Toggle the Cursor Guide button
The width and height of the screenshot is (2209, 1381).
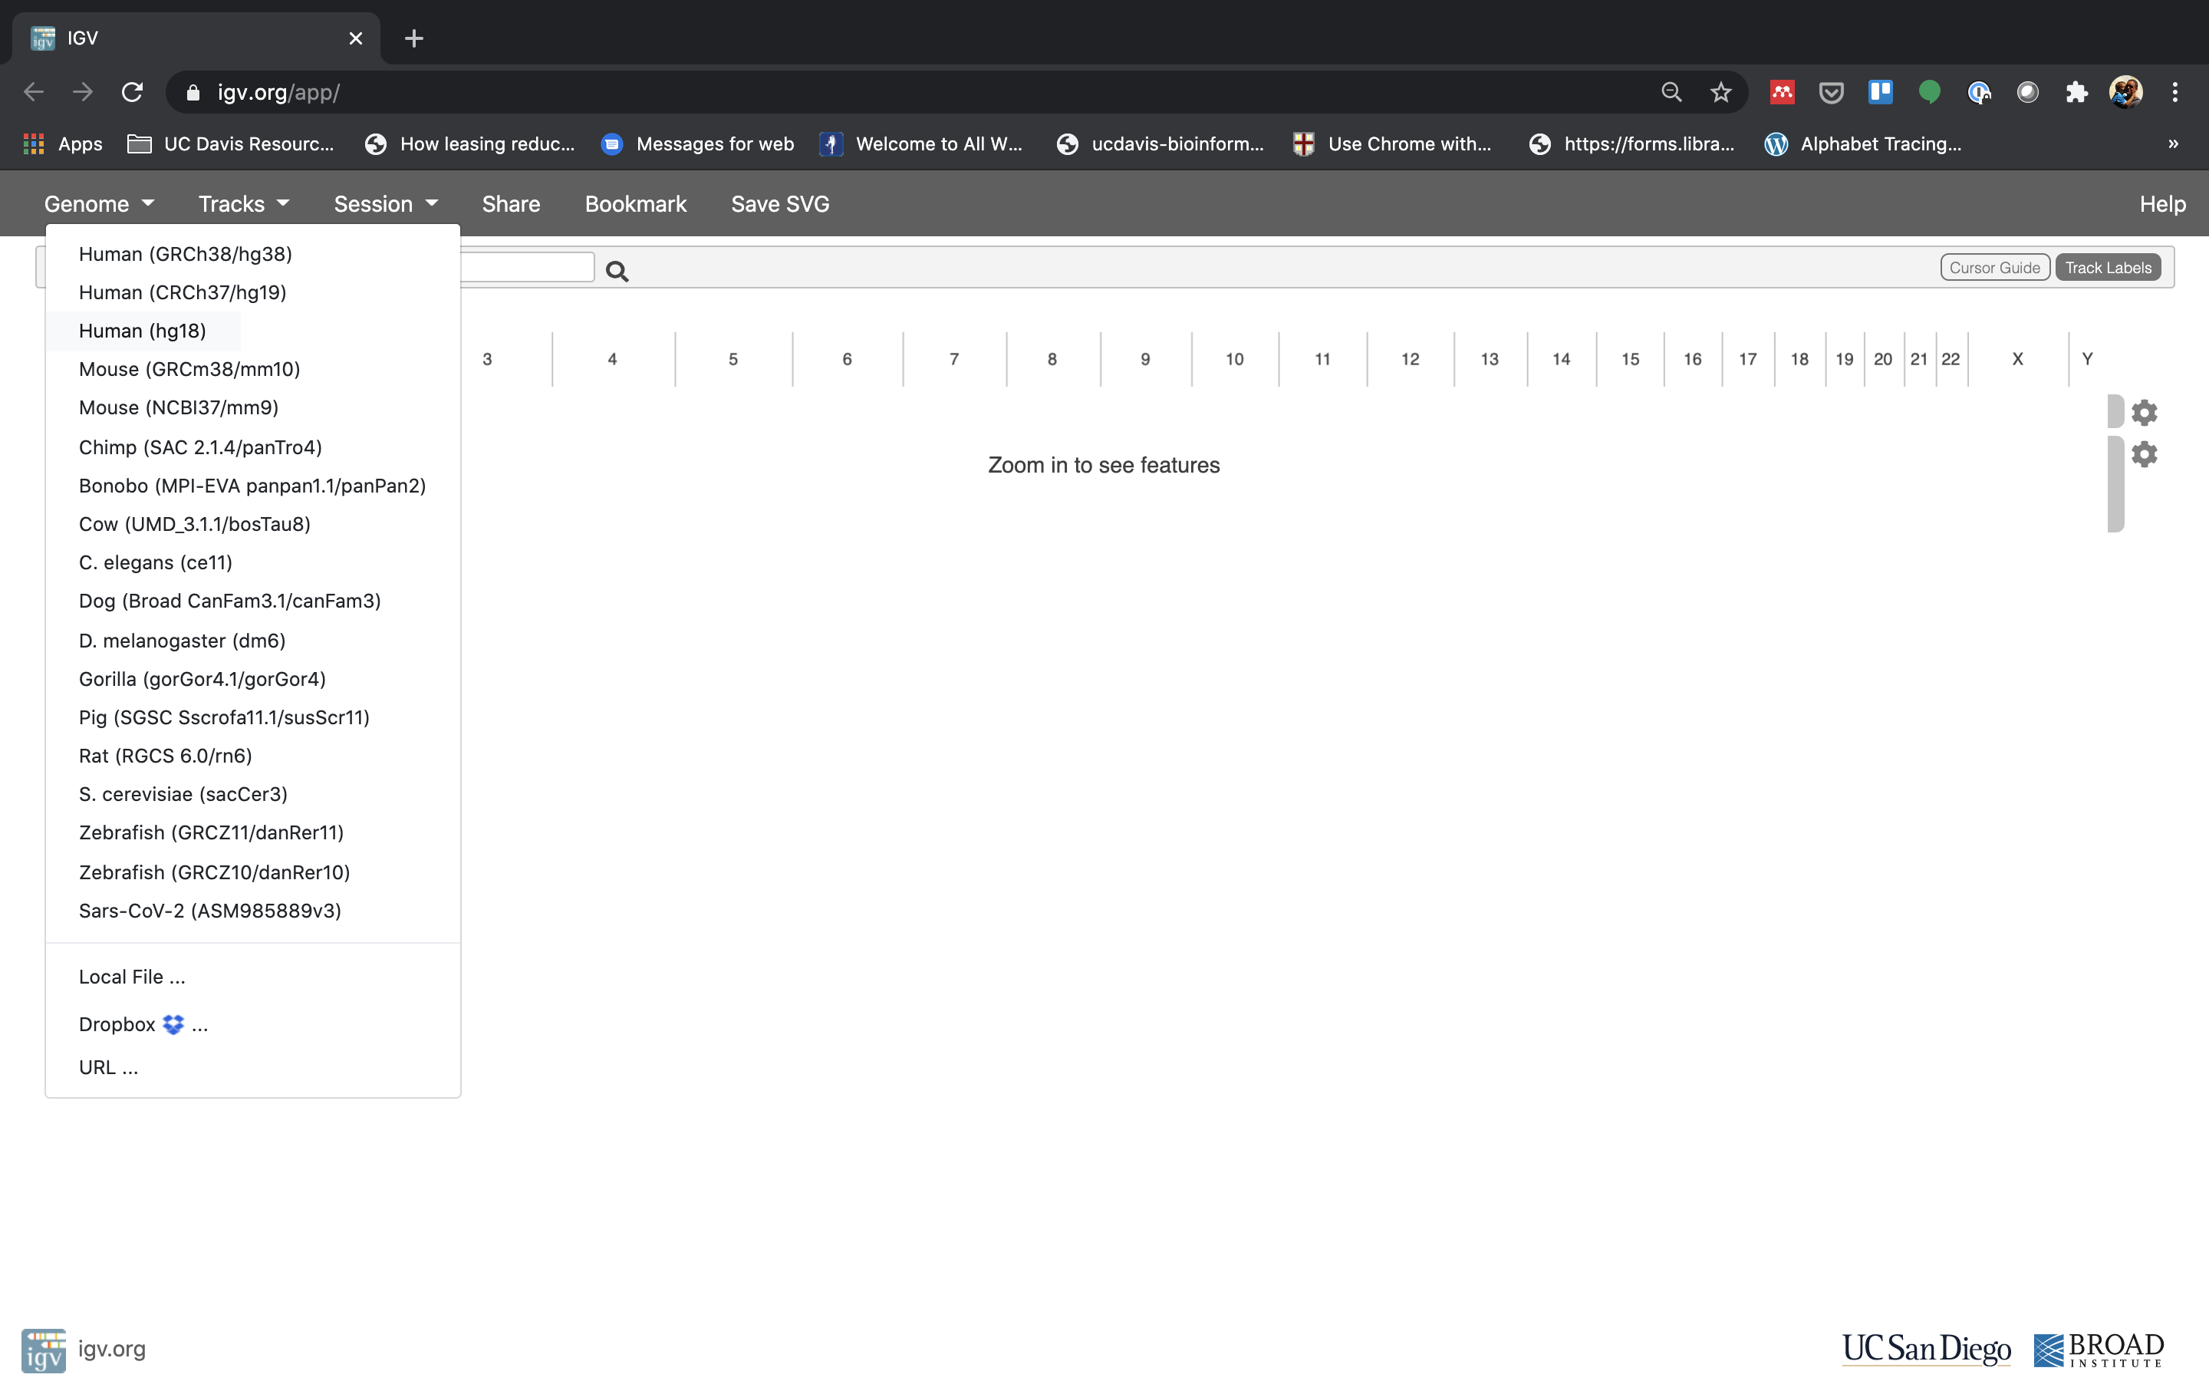pyautogui.click(x=1994, y=268)
